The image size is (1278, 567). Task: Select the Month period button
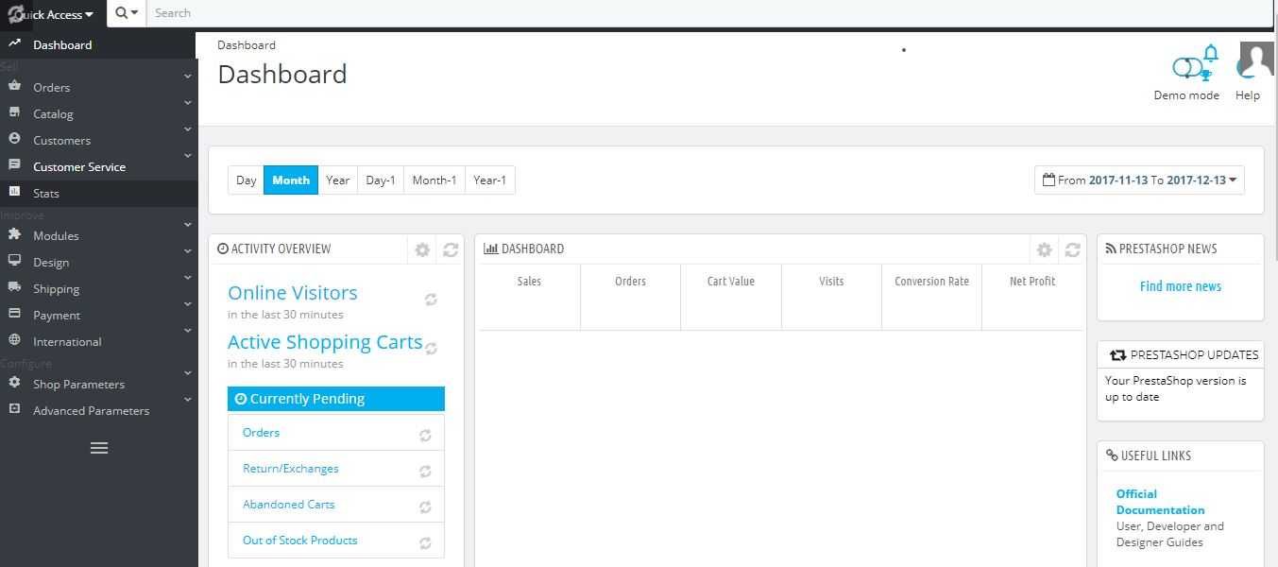click(x=291, y=180)
